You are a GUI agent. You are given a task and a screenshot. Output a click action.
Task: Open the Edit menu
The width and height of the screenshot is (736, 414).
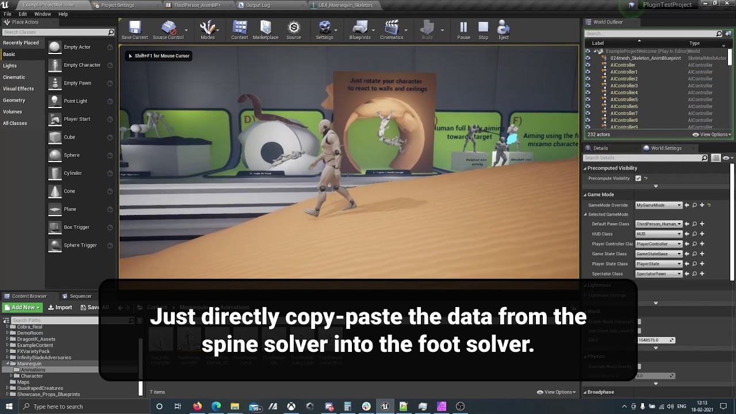click(x=23, y=14)
